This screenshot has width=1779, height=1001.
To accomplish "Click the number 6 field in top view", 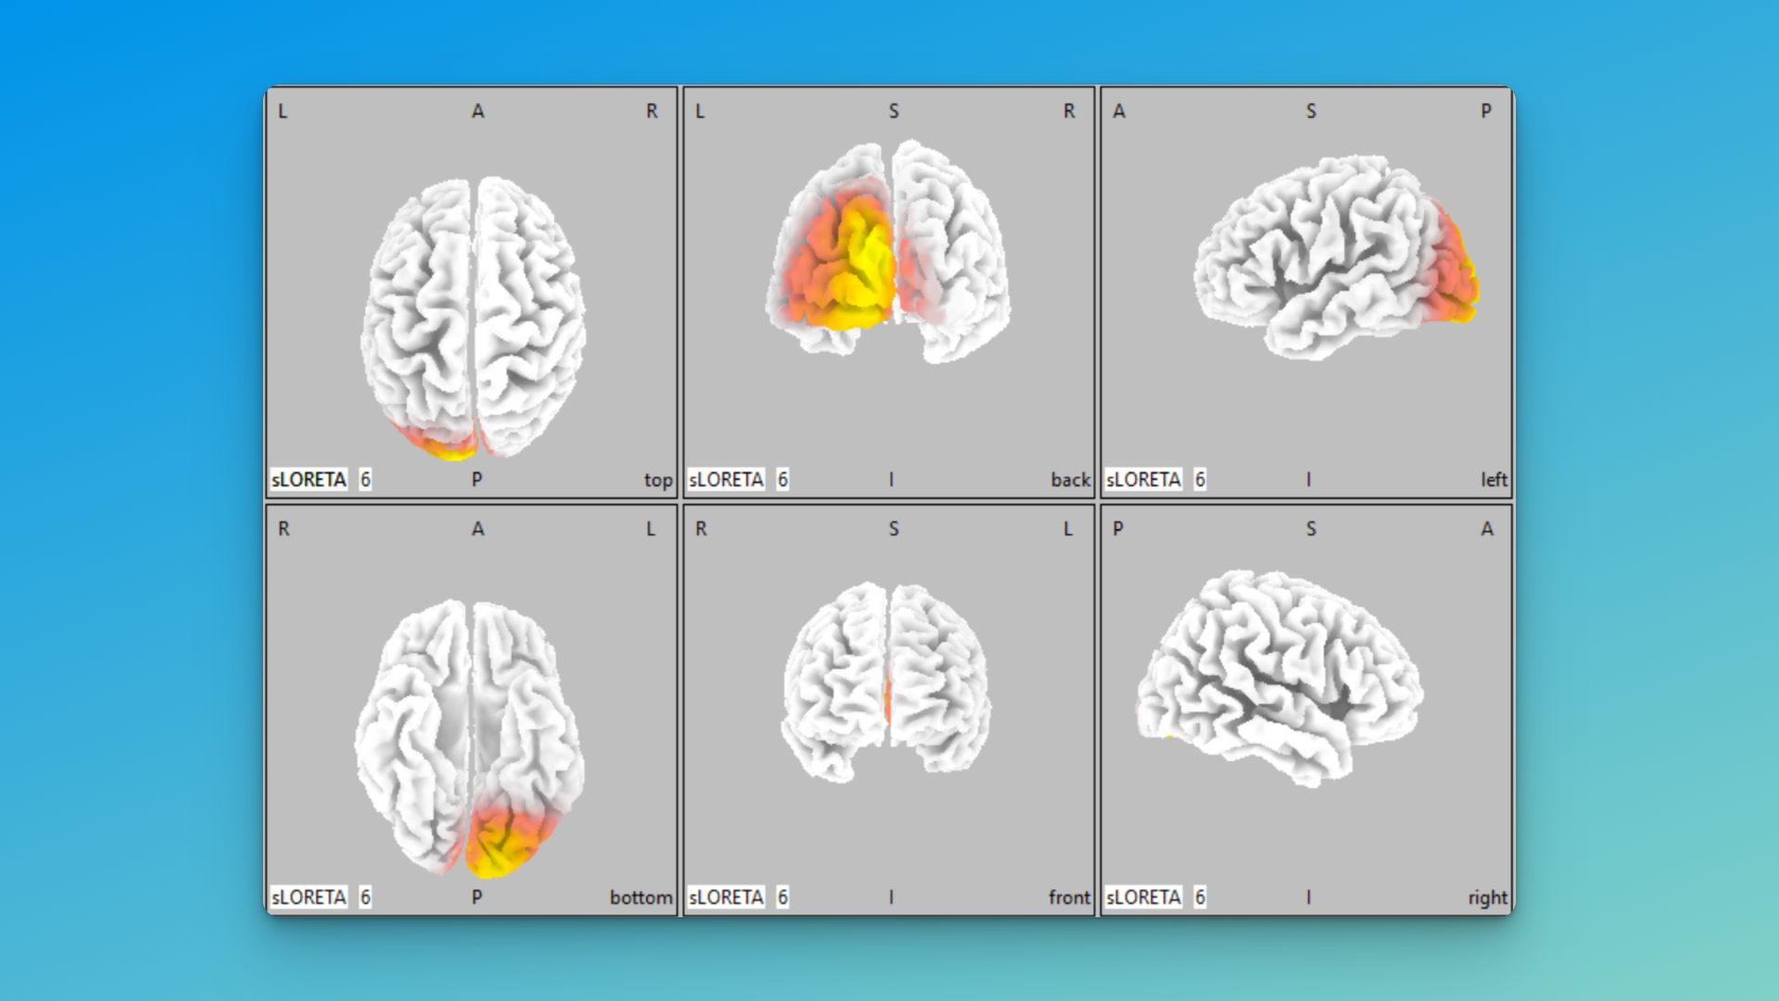I will (366, 479).
